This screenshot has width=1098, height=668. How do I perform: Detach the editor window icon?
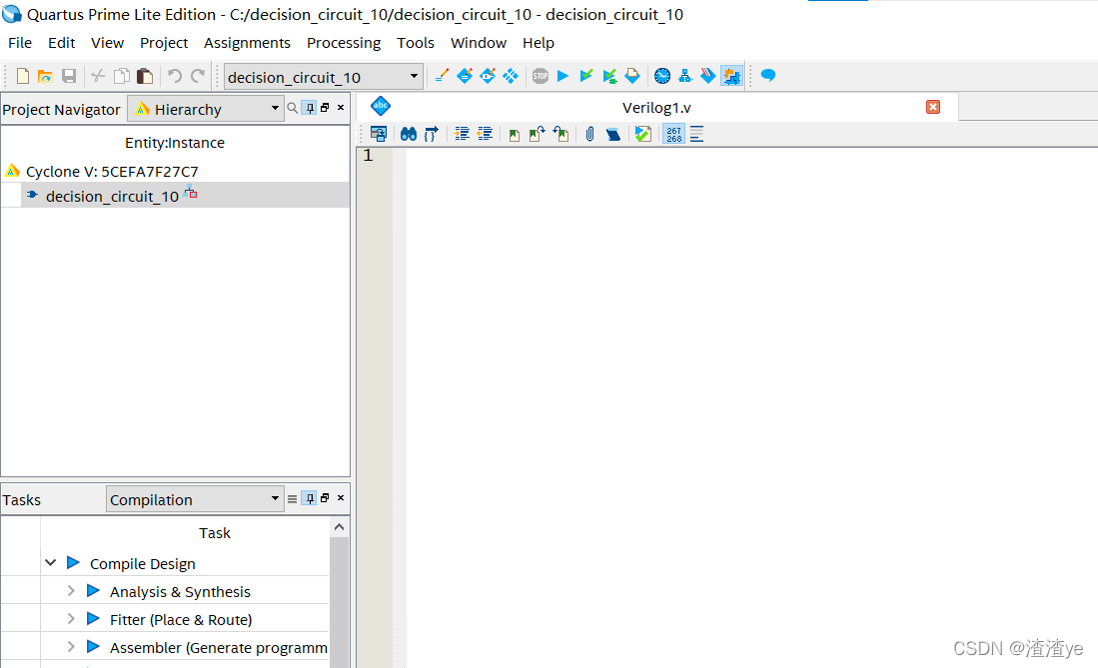click(x=378, y=134)
